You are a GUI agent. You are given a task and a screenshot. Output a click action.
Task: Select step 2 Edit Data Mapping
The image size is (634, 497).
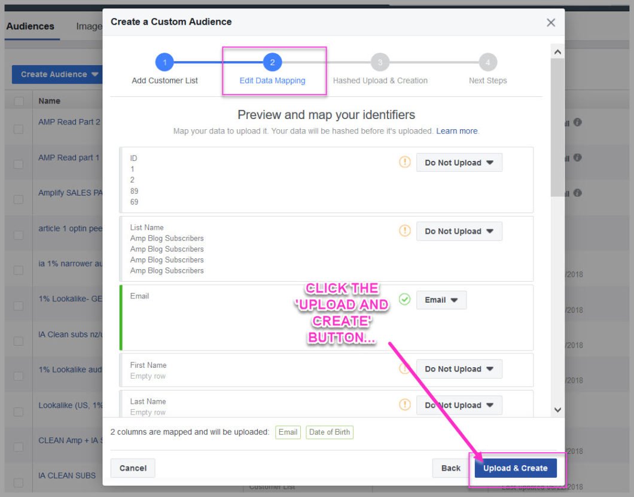click(x=272, y=62)
